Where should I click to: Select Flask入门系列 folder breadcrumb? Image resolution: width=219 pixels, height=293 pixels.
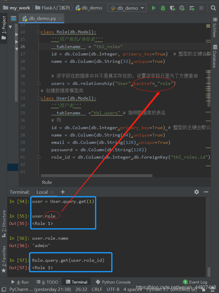(53, 8)
